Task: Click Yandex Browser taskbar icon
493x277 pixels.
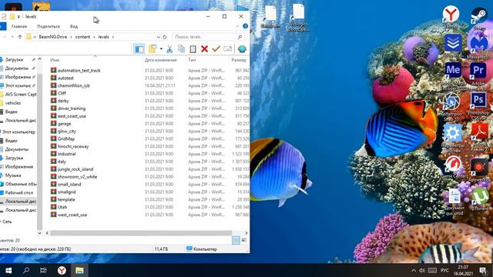Action: click(62, 270)
